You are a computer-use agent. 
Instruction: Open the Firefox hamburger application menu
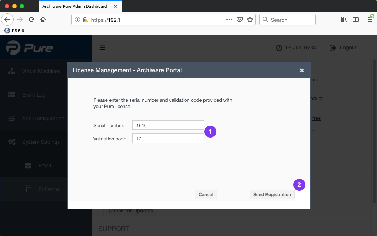370,20
